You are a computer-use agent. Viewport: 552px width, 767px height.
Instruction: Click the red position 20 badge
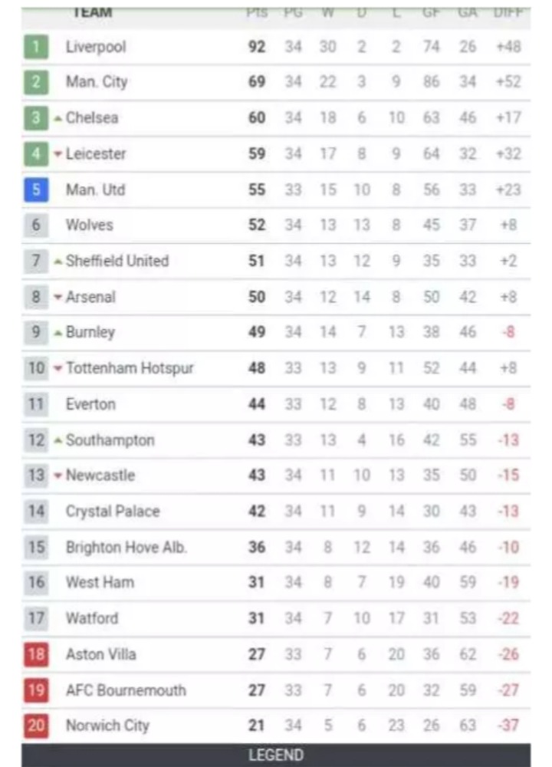36,726
